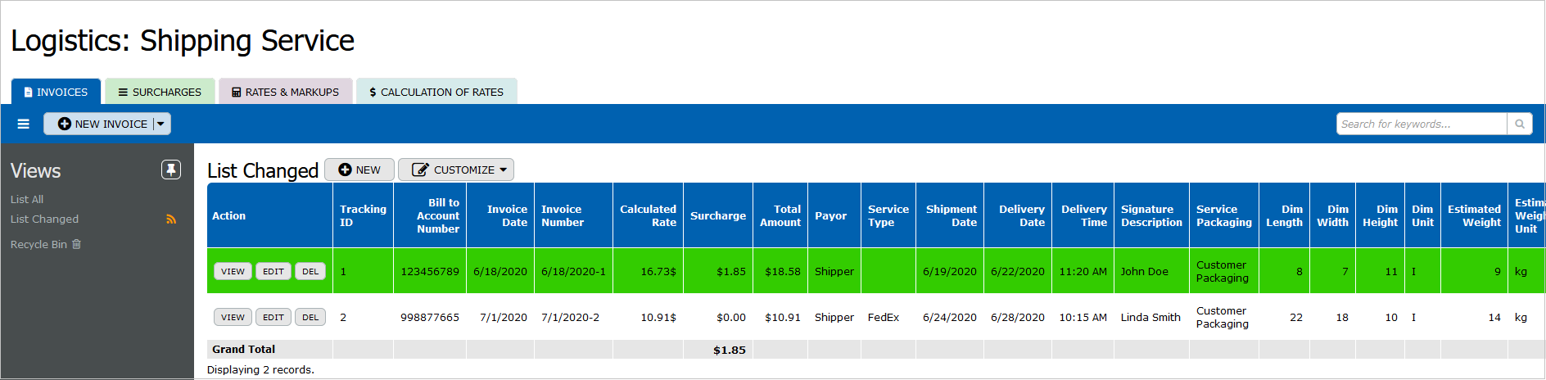This screenshot has width=1546, height=380.
Task: Delete invoice 6/18/2020-1 with DEL button
Action: point(310,271)
